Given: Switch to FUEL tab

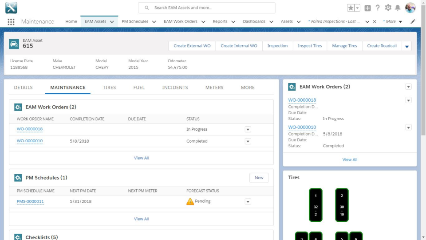Looking at the screenshot, I should (139, 88).
